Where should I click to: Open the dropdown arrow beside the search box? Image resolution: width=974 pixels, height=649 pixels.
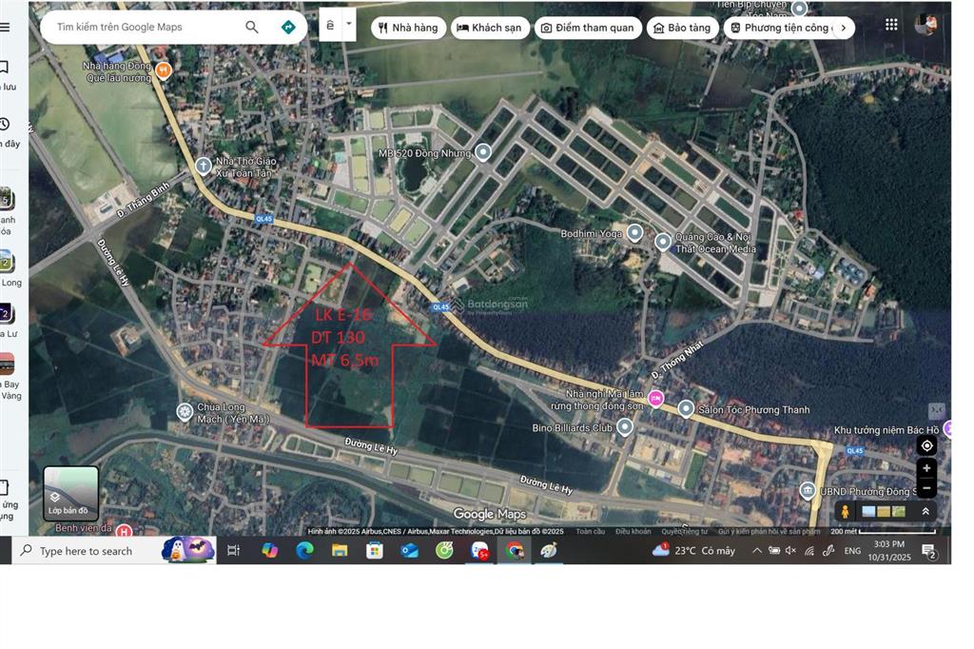[349, 24]
